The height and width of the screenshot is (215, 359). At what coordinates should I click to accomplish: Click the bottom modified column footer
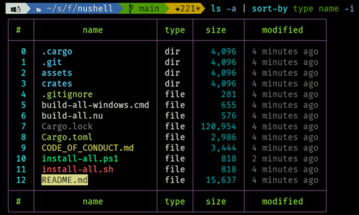point(282,201)
